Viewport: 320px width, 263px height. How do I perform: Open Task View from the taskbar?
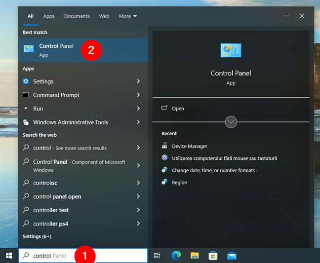click(x=157, y=256)
